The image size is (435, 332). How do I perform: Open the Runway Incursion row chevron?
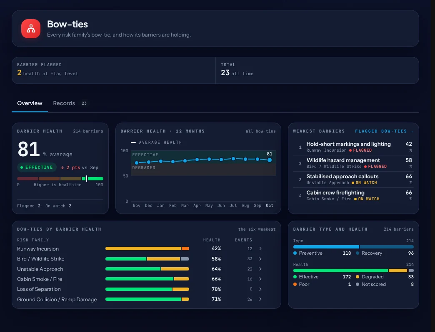click(x=260, y=248)
